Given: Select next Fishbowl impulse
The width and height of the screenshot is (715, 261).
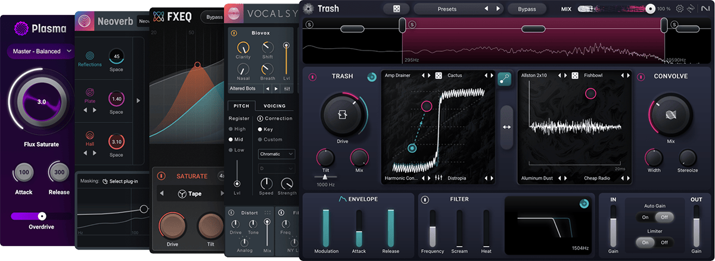Looking at the screenshot, I should 629,76.
